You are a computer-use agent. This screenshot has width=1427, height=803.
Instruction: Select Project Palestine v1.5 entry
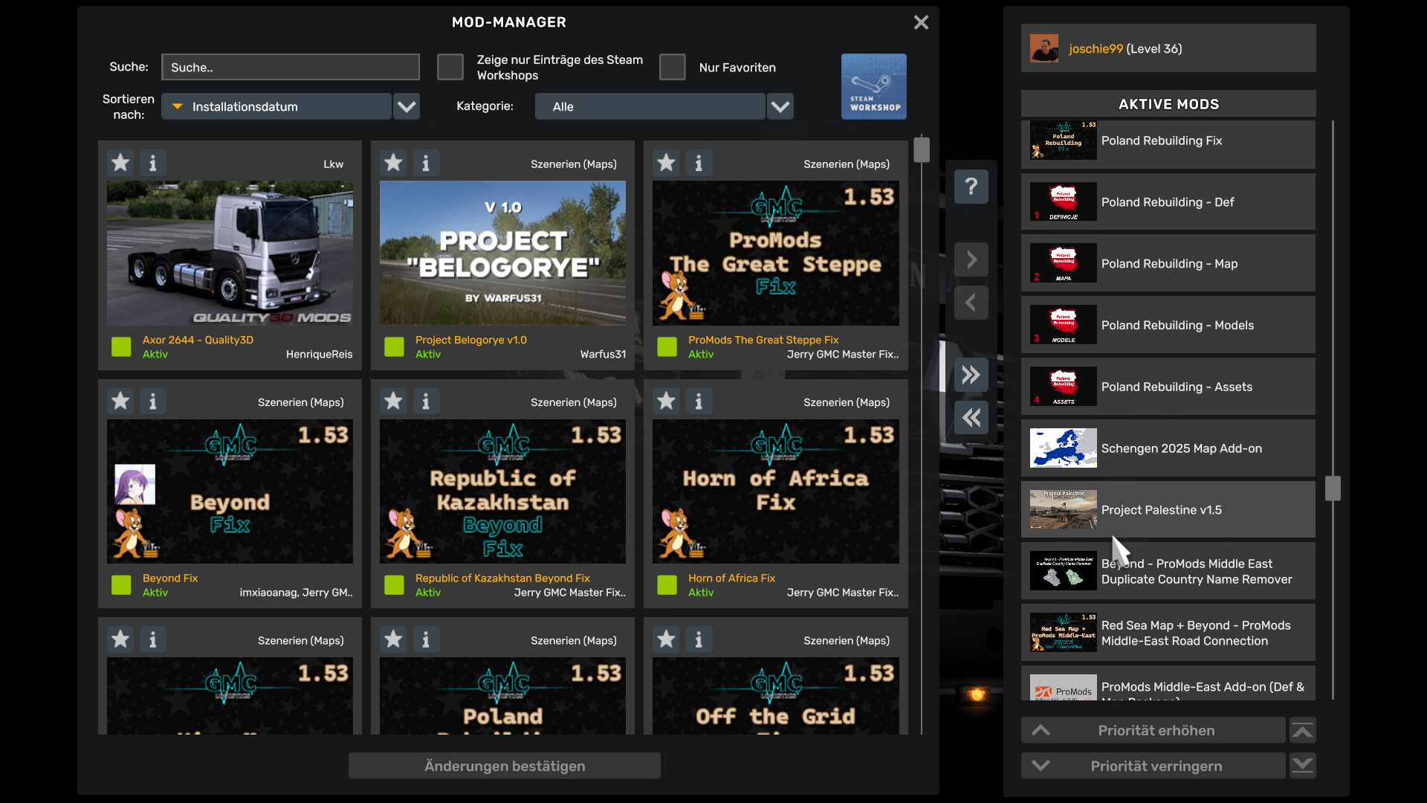[x=1168, y=510]
